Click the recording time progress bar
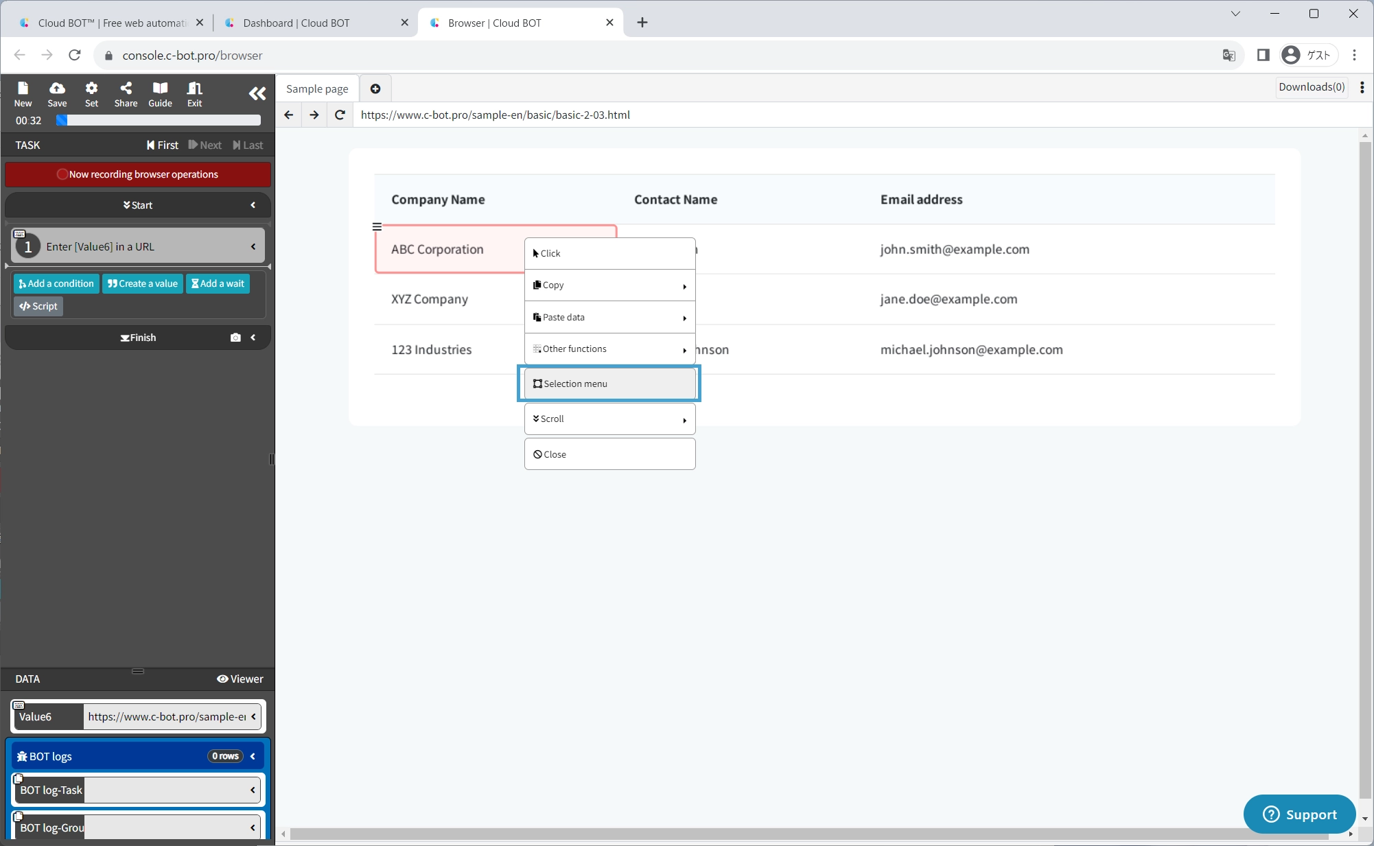The image size is (1374, 846). (159, 121)
